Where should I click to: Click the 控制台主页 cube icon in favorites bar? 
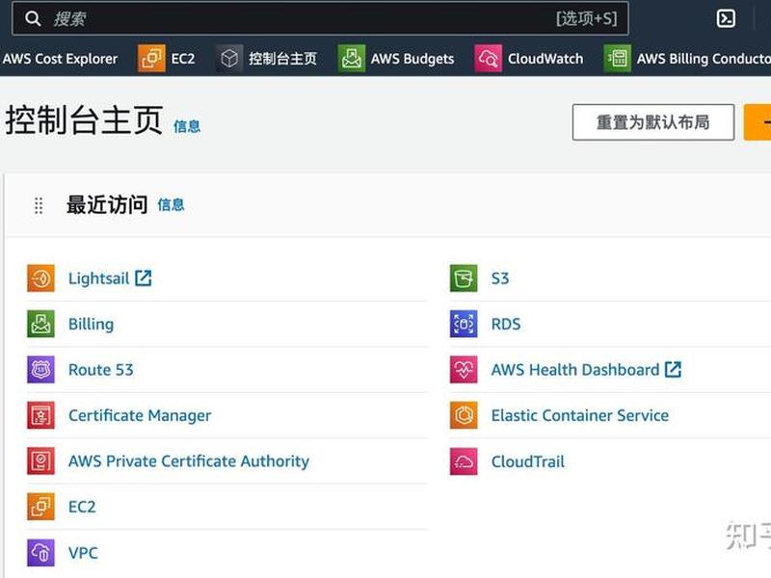[x=229, y=59]
